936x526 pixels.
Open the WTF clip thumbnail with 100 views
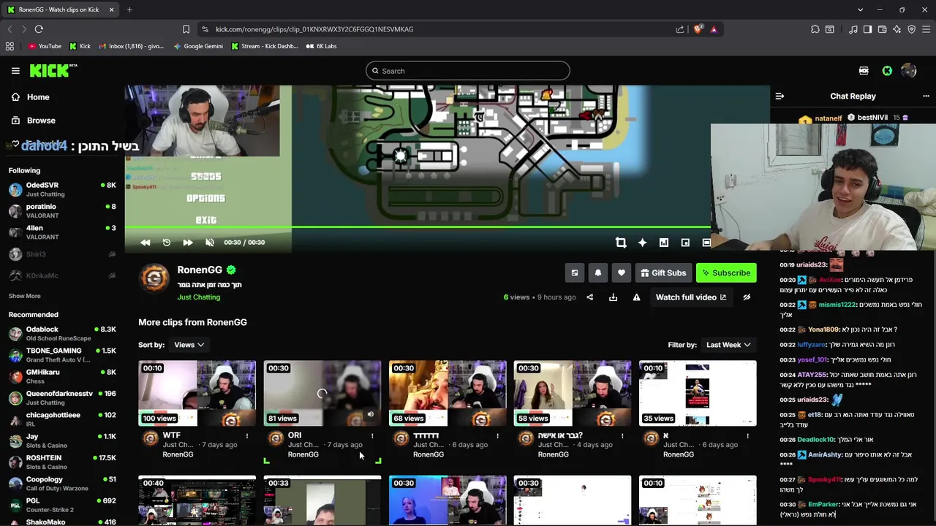pos(197,393)
